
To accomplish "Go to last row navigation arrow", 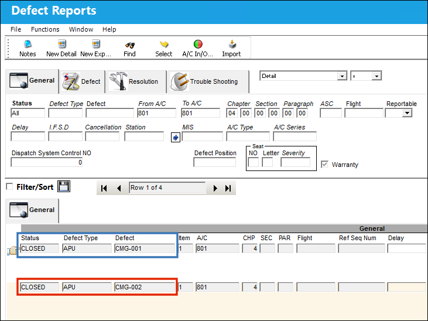I will tap(228, 188).
